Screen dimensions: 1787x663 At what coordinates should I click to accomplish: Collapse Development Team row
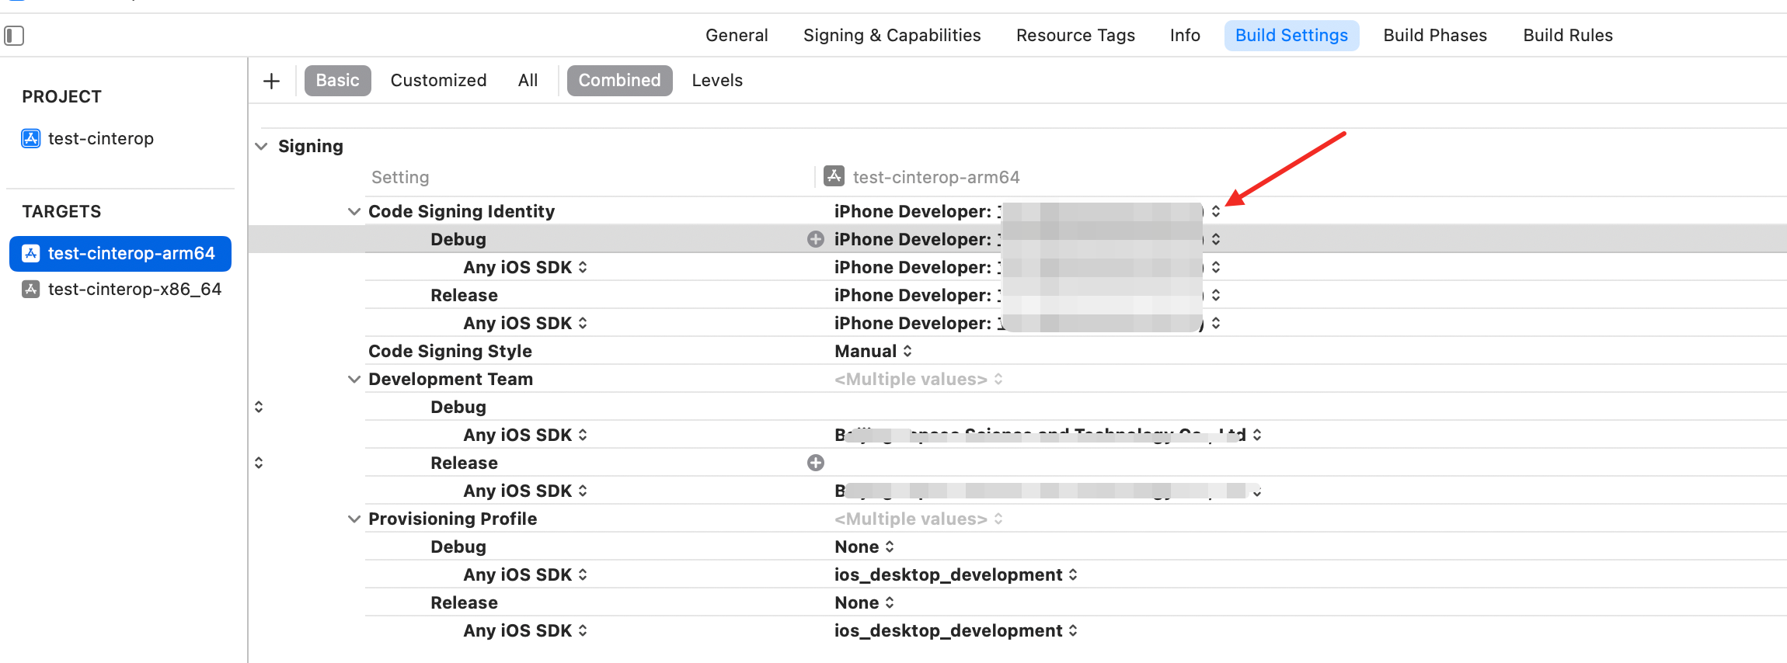point(354,379)
